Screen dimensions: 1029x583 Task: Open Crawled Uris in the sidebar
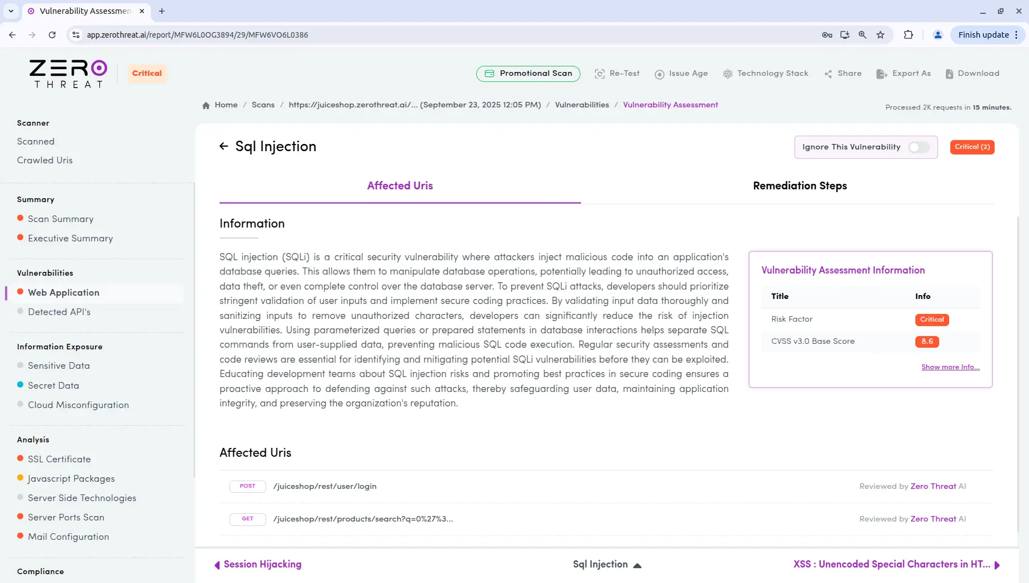(x=45, y=161)
